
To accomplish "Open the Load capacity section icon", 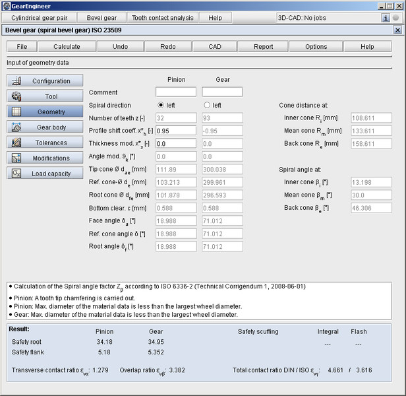I will click(16, 174).
